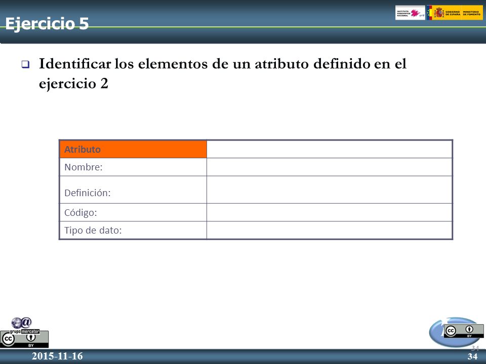The width and height of the screenshot is (486, 364).
Task: Click the bold slide number 34 in the footer
Action: [x=473, y=356]
